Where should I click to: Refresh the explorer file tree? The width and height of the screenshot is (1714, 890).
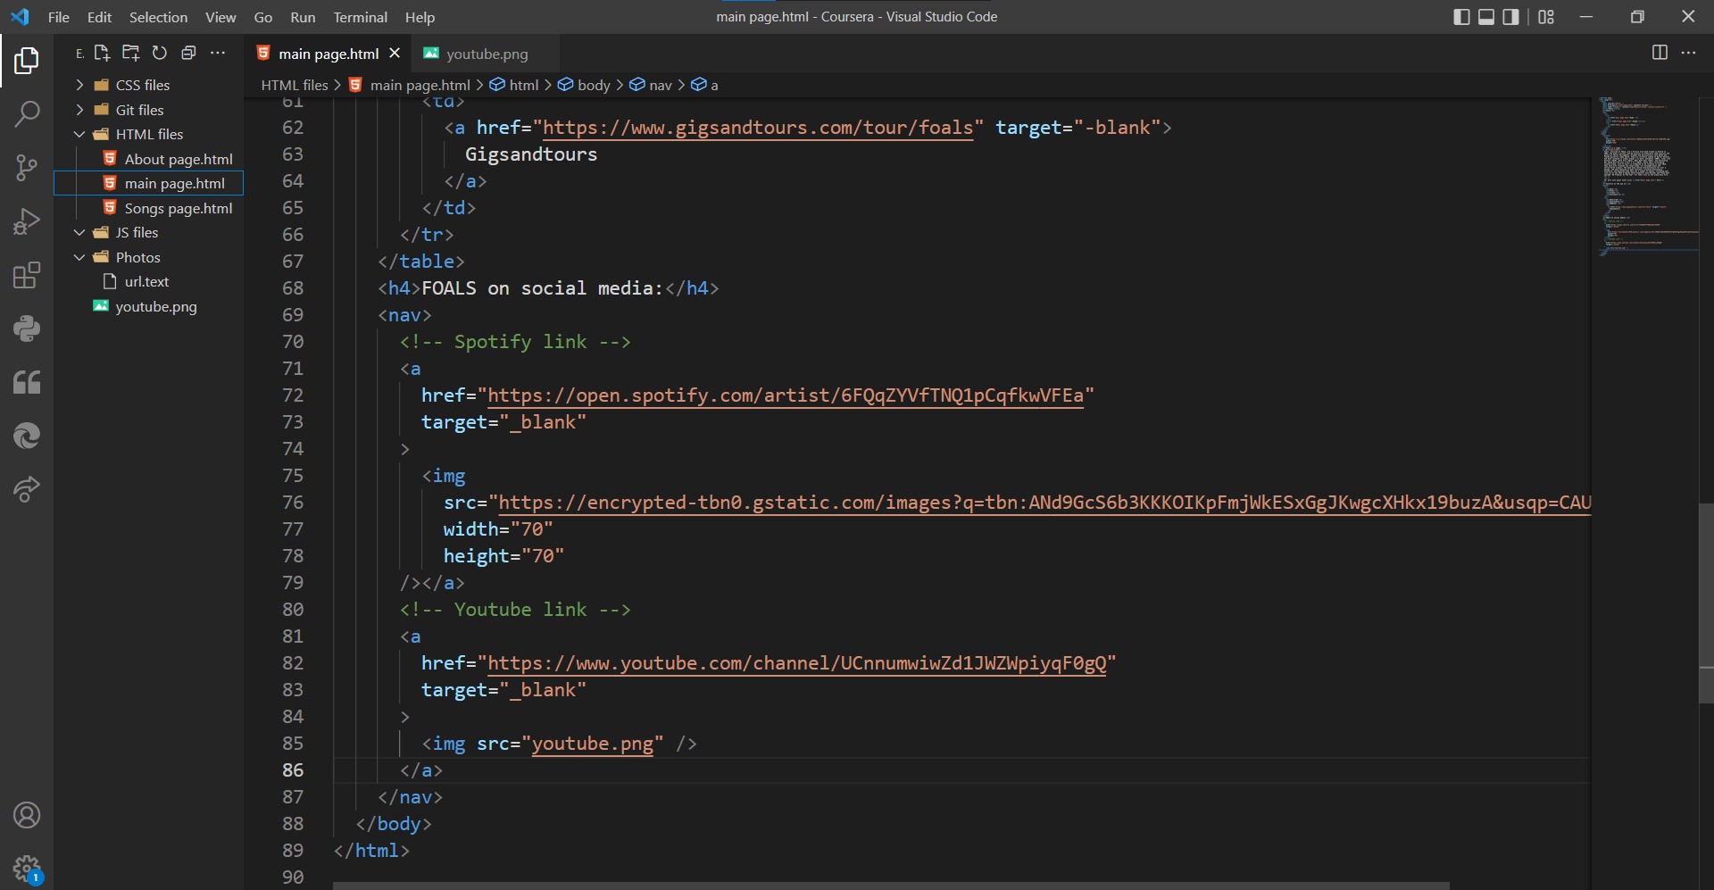pyautogui.click(x=160, y=54)
